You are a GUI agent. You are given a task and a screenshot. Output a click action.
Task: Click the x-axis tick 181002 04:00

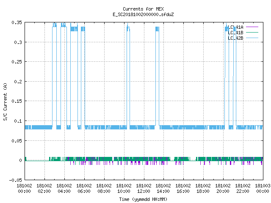coord(64,189)
